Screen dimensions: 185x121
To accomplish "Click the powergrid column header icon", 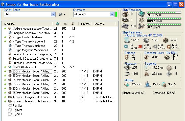I will click(65, 24).
